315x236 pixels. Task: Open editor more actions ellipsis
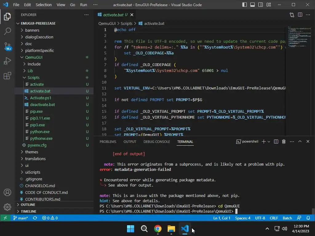pyautogui.click(x=308, y=15)
